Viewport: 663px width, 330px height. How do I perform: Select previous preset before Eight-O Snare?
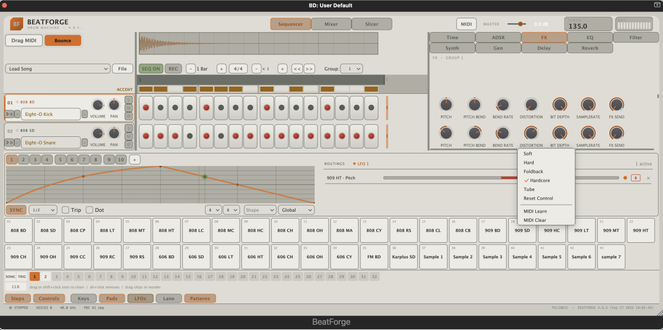(17, 142)
